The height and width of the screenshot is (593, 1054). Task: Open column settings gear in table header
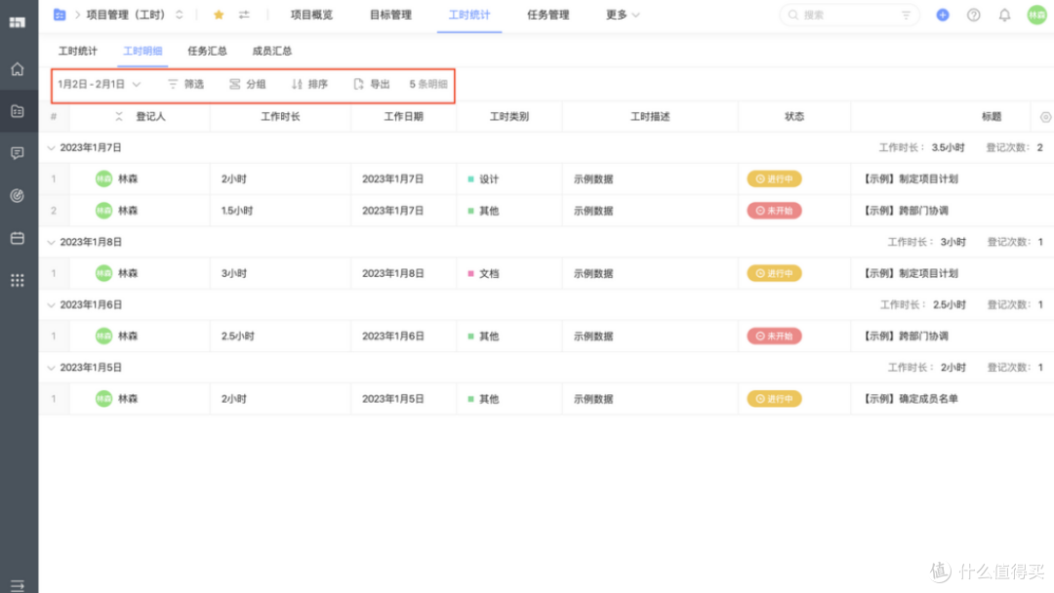point(1045,117)
